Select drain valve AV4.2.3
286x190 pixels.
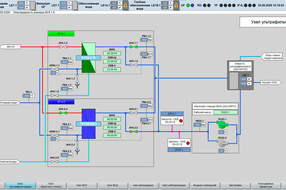point(77,145)
